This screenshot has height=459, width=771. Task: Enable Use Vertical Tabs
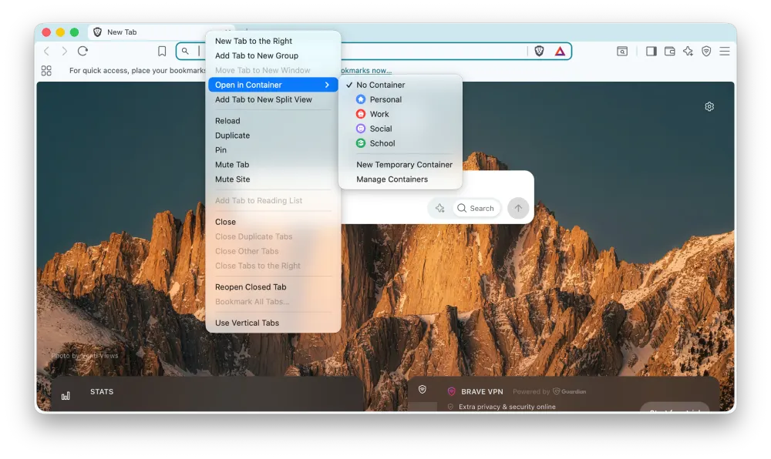tap(273, 323)
